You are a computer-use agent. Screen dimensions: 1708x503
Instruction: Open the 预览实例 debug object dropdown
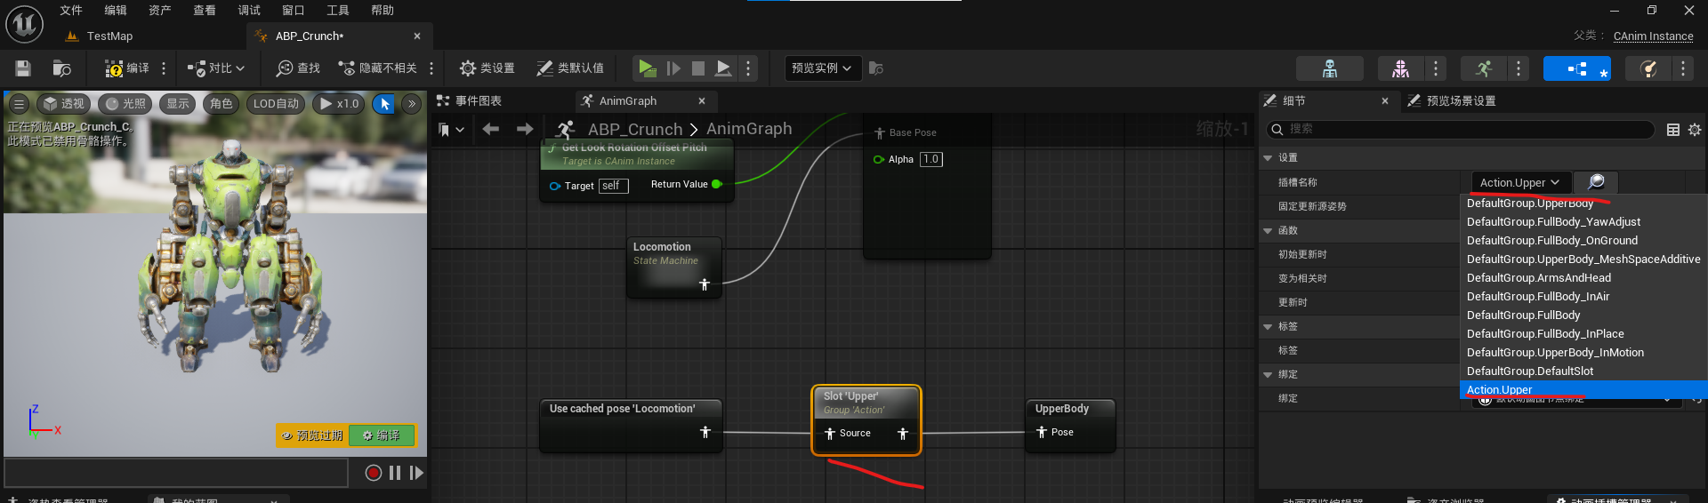pyautogui.click(x=822, y=68)
